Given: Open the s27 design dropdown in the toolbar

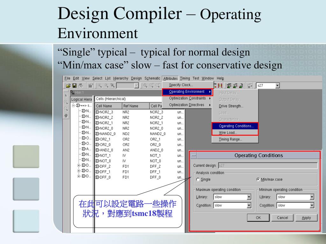Looking at the screenshot, I should point(277,85).
